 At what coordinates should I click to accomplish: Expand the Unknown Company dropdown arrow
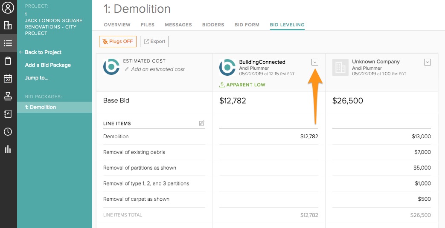pyautogui.click(x=428, y=62)
